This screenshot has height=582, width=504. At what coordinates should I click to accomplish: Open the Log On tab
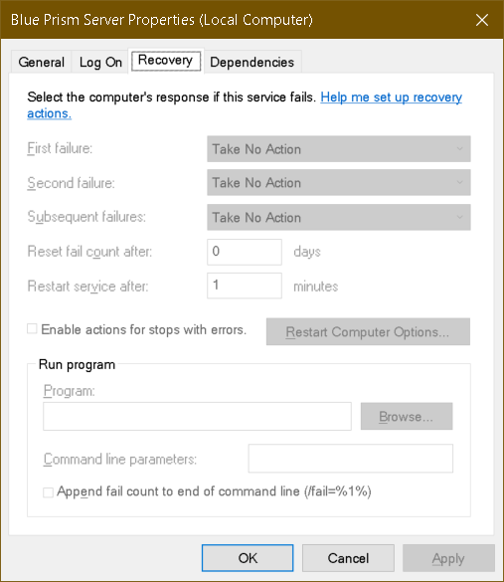click(100, 62)
